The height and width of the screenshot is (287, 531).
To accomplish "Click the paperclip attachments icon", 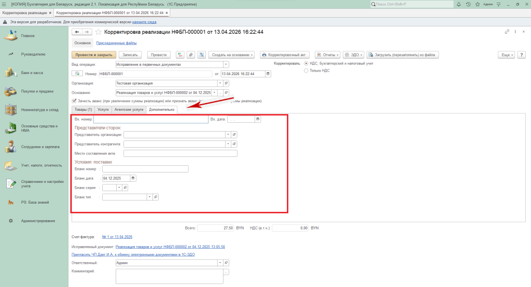I will (x=190, y=54).
